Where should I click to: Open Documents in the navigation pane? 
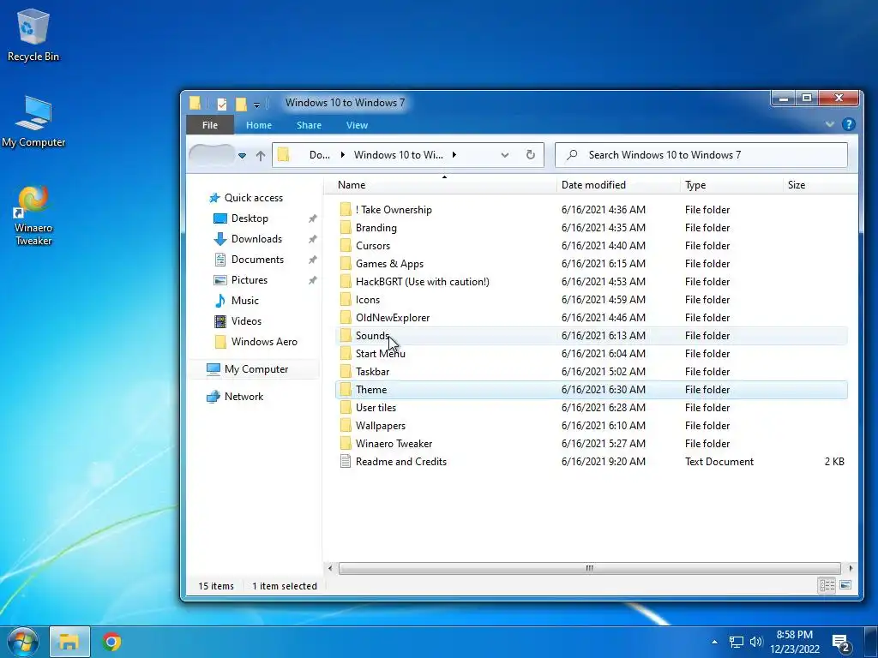click(x=257, y=260)
